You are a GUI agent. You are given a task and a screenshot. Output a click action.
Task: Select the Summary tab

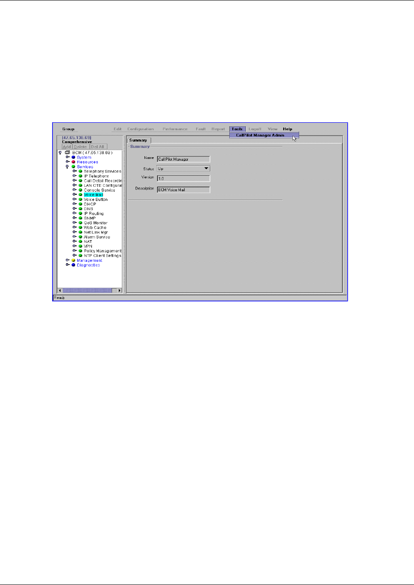[138, 140]
